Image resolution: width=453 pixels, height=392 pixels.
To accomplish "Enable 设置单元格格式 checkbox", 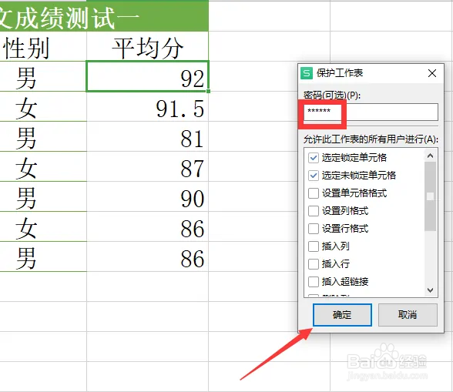I will [314, 193].
